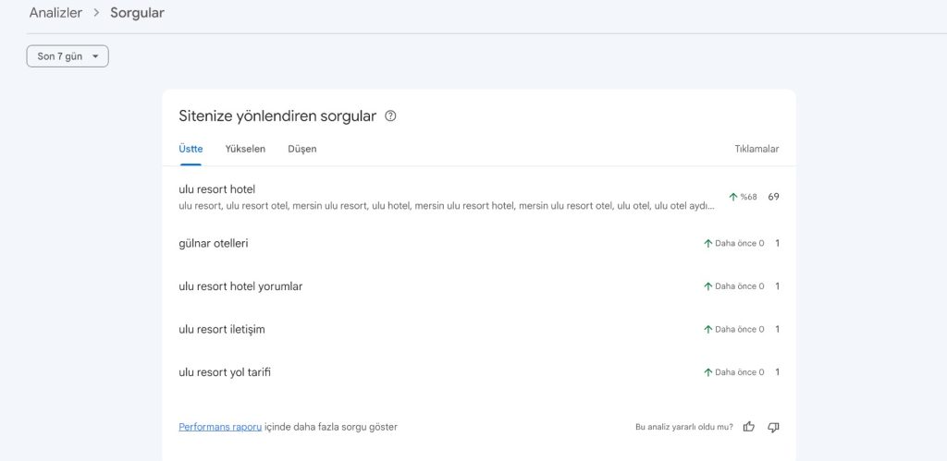Open the Son 7 gün date range dropdown

(68, 56)
